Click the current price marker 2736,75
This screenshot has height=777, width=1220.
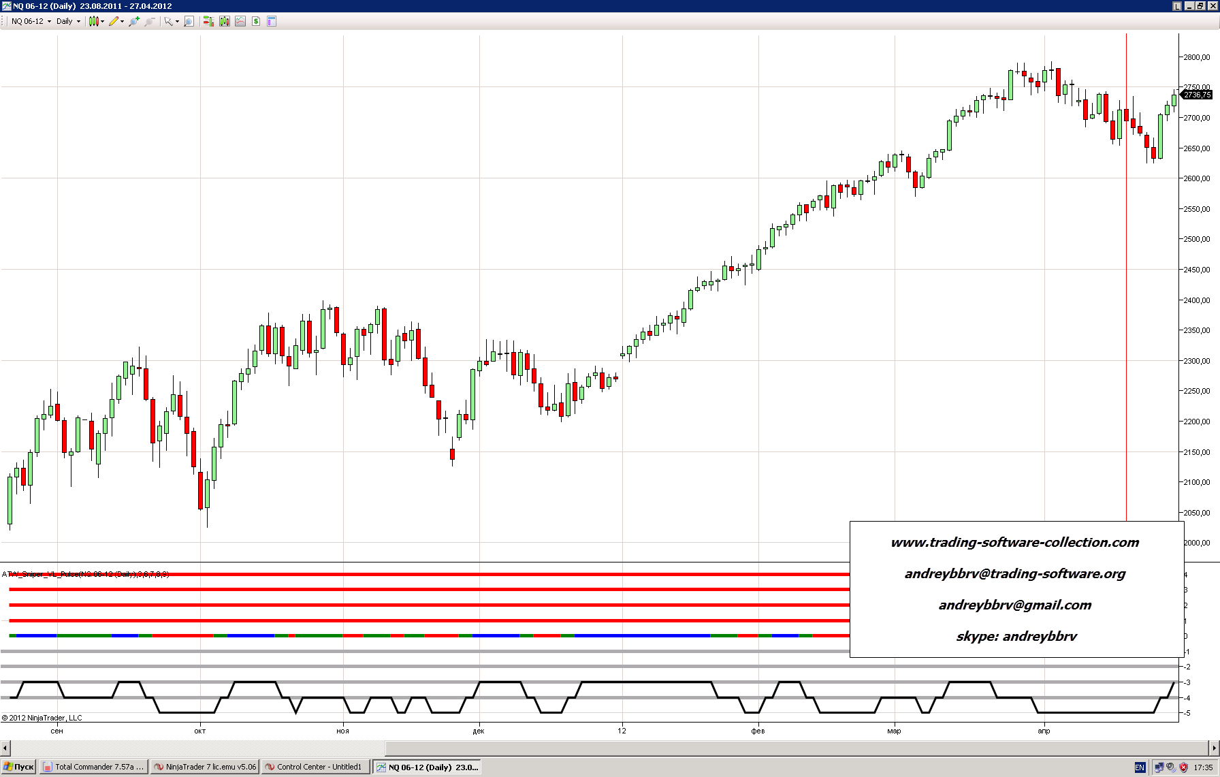pos(1196,95)
